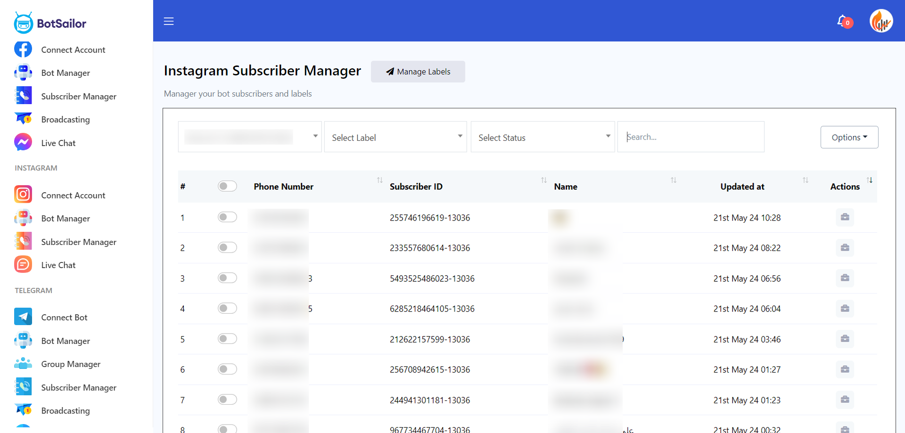Go to Instagram Subscriber Manager in sidebar
This screenshot has width=905, height=433.
(x=78, y=242)
